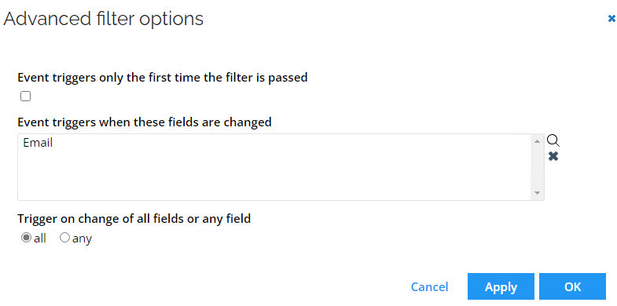The width and height of the screenshot is (617, 306).
Task: Apply the advanced filter options
Action: tap(501, 286)
